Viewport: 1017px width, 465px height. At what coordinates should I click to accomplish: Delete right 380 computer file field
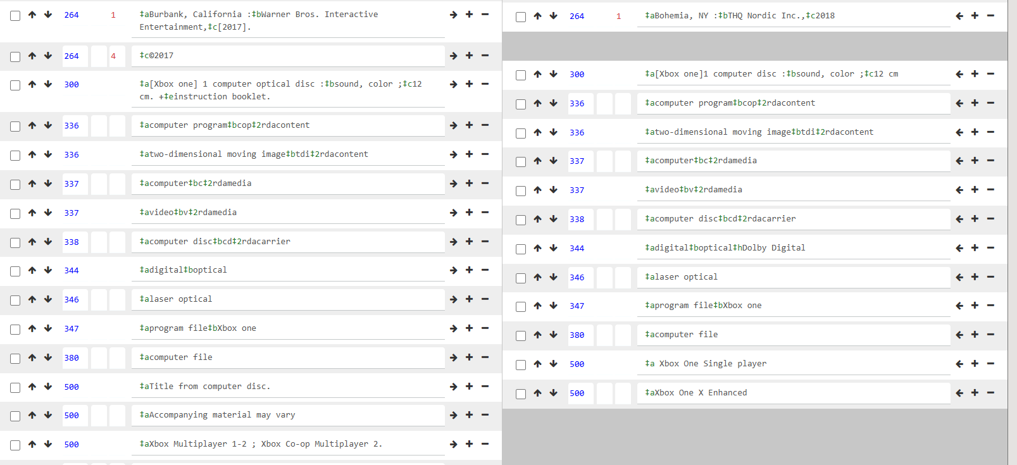click(x=990, y=335)
